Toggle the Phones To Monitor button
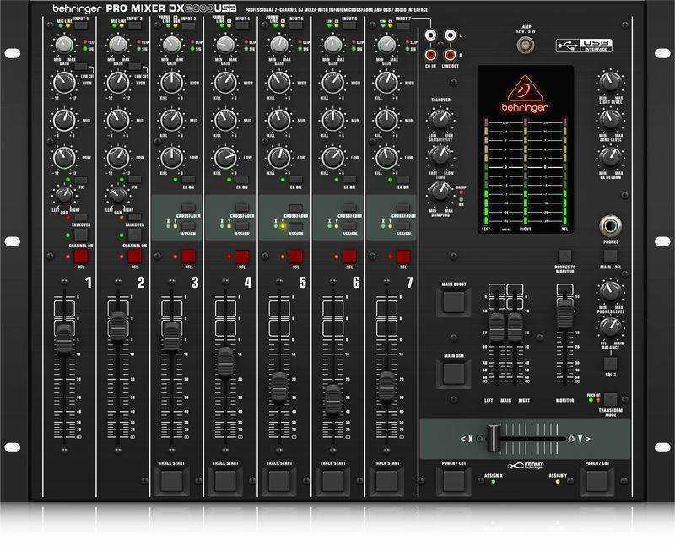 pos(564,257)
